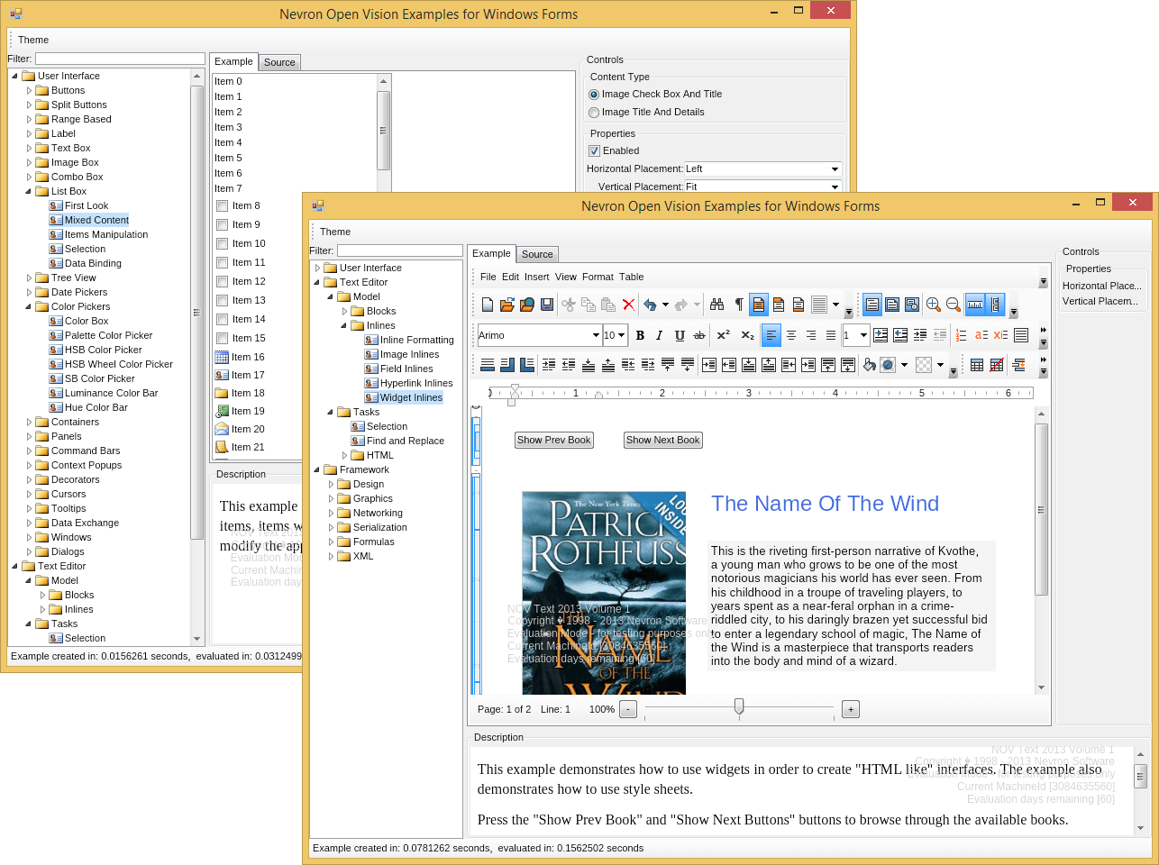
Task: Select Widget Inlines in the tree view
Action: click(x=410, y=397)
